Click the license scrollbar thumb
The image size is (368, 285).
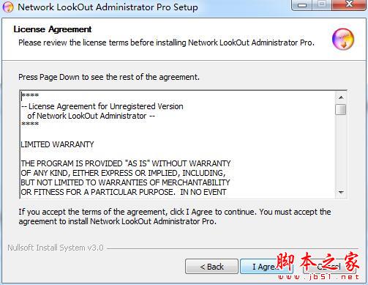pyautogui.click(x=341, y=109)
